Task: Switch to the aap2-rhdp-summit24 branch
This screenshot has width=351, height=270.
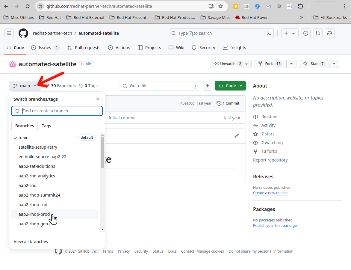Action: pyautogui.click(x=55, y=195)
